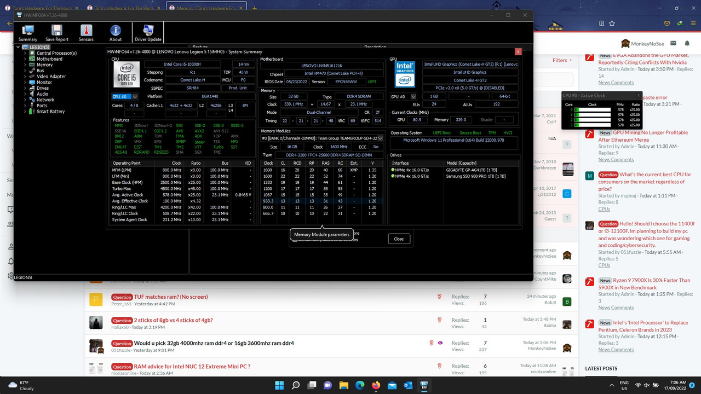Open the Summary view in HWiNFO toolbar
Viewport: 701px width, 394px height.
click(28, 33)
